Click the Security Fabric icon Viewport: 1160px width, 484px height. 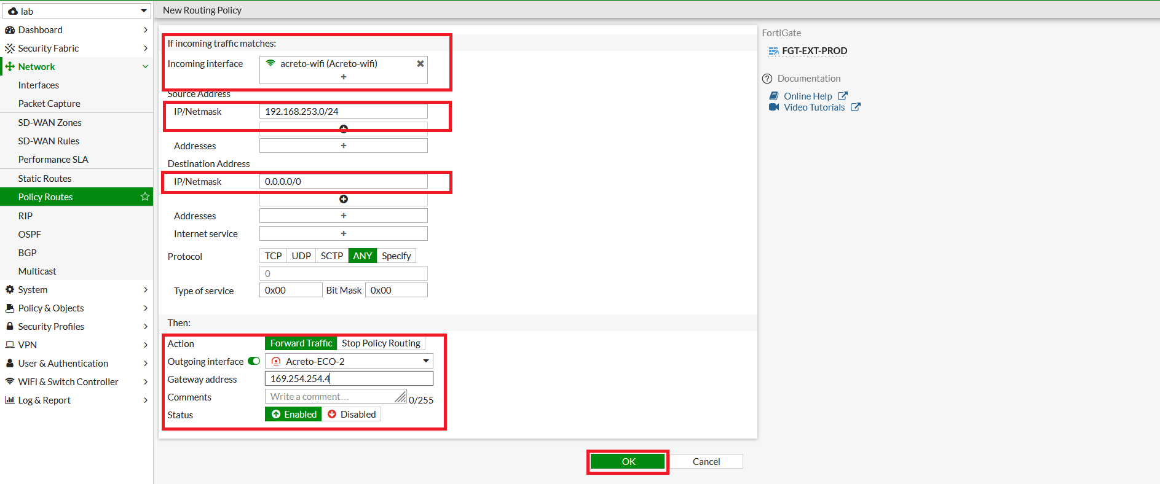click(x=10, y=49)
